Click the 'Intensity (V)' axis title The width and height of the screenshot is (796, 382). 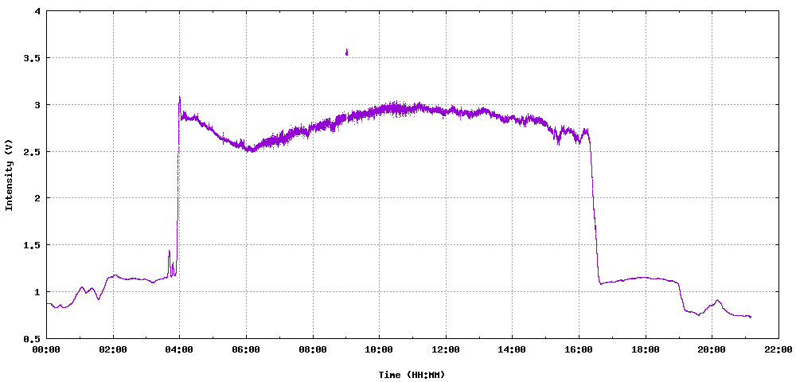coord(9,175)
